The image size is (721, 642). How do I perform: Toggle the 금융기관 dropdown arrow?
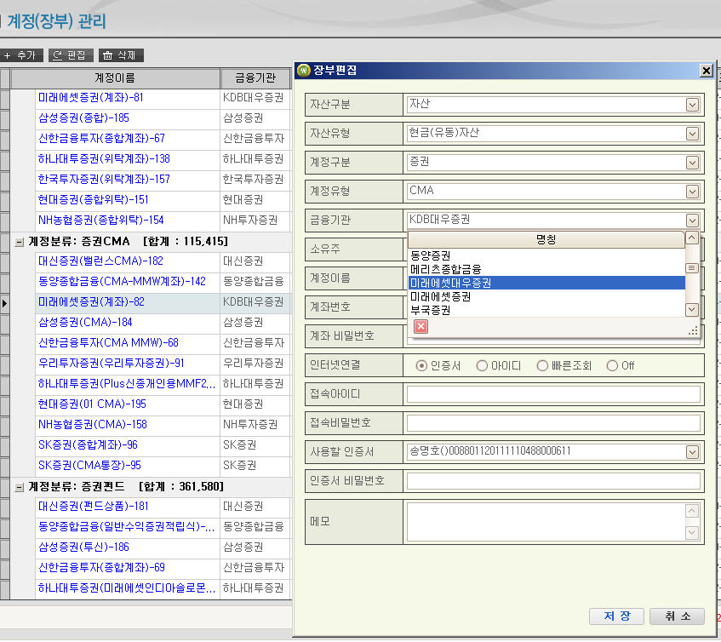692,221
